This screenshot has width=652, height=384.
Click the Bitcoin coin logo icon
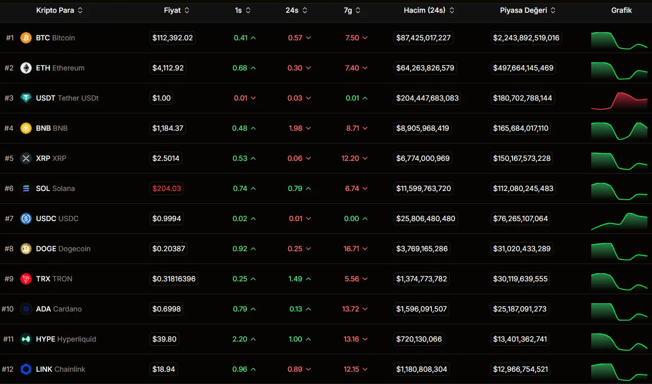pos(26,38)
